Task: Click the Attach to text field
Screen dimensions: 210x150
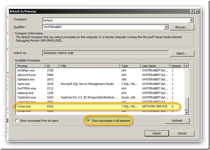Action: pos(106,53)
